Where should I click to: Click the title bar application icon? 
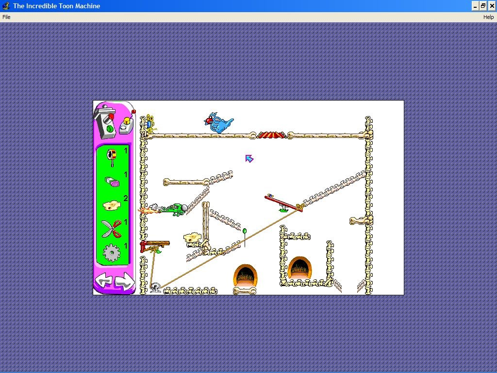[x=6, y=6]
